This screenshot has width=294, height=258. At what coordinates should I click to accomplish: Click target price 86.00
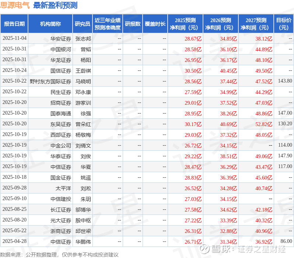pyautogui.click(x=286, y=241)
